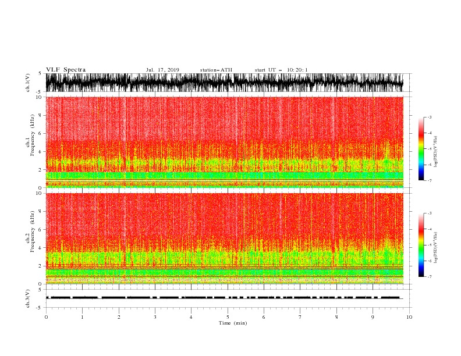
Task: Click the lower colorbar next to ch.2 spectrogram
Action: coord(421,245)
